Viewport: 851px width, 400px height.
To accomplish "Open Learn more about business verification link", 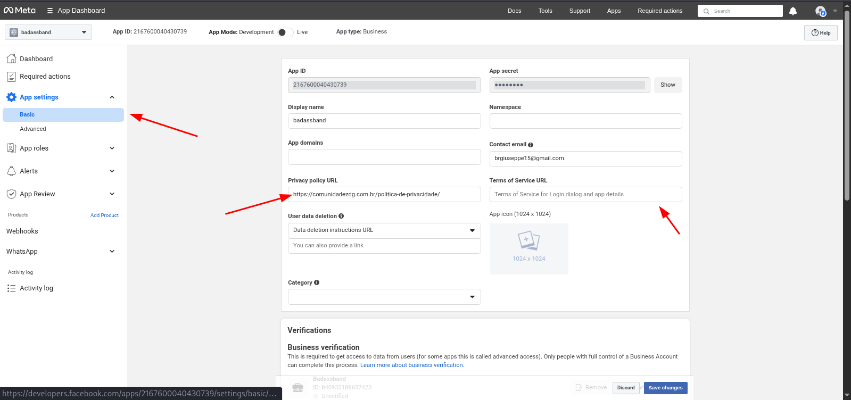I will pyautogui.click(x=411, y=365).
